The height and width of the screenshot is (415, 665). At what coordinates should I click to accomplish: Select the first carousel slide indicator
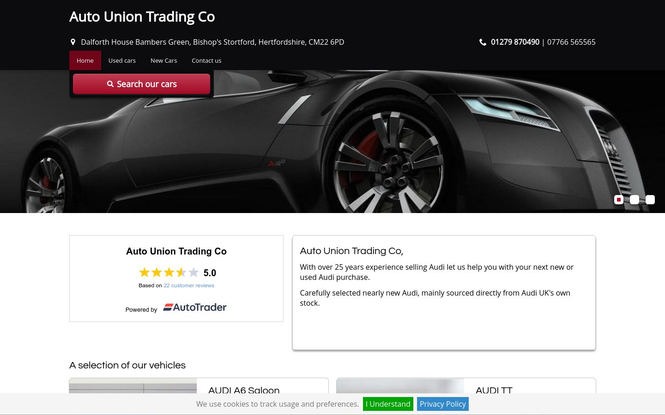[619, 200]
